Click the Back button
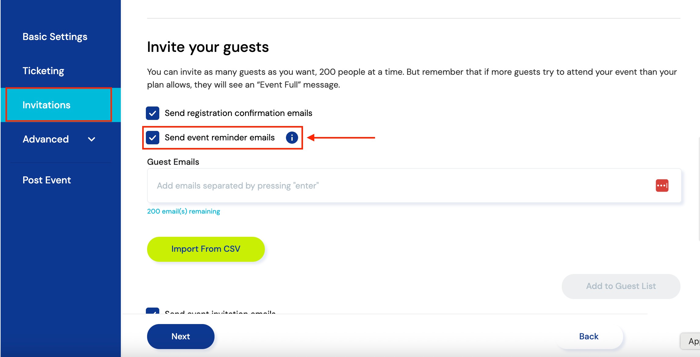700x357 pixels. (589, 336)
